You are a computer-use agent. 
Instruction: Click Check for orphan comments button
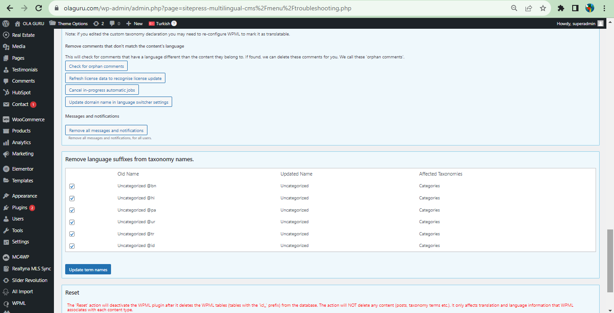[96, 66]
